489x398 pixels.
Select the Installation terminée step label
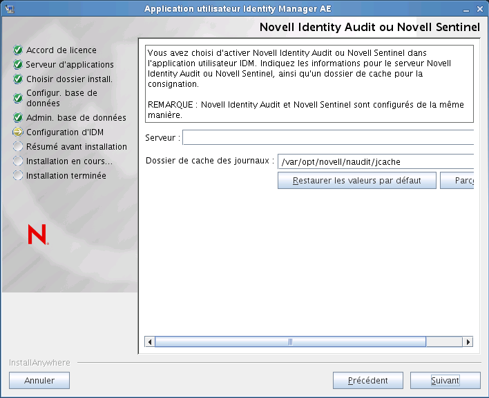[66, 176]
